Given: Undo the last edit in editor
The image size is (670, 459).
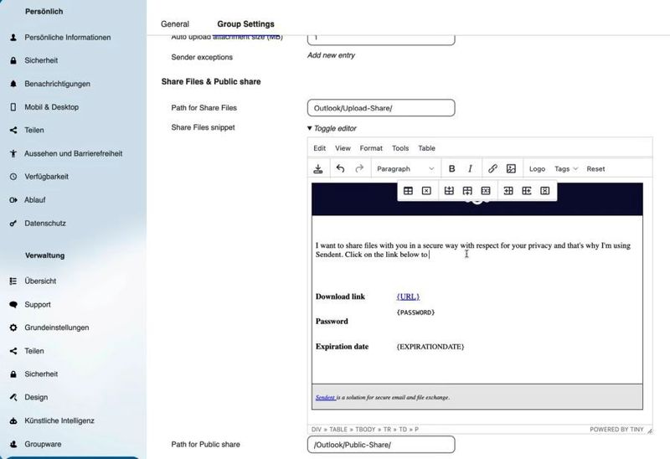Looking at the screenshot, I should pyautogui.click(x=340, y=169).
